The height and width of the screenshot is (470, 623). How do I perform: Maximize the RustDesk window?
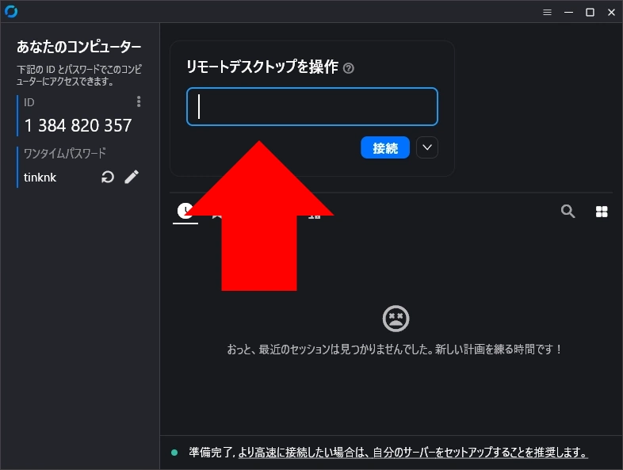tap(590, 13)
